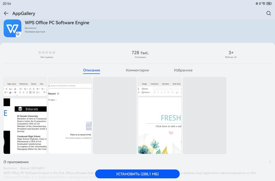Image resolution: width=275 pixels, height=181 pixels.
Task: Tap the 728 тыс. installs count
Action: [x=140, y=52]
